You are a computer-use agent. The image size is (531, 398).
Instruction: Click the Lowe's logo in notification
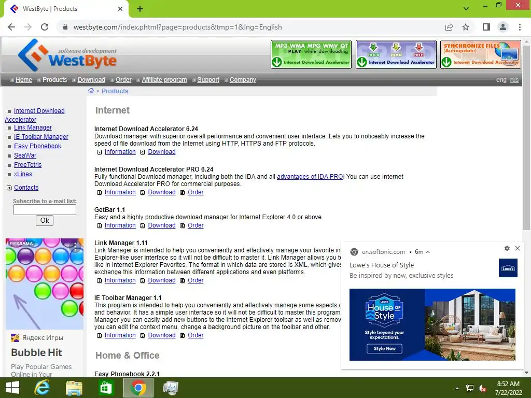coord(508,268)
